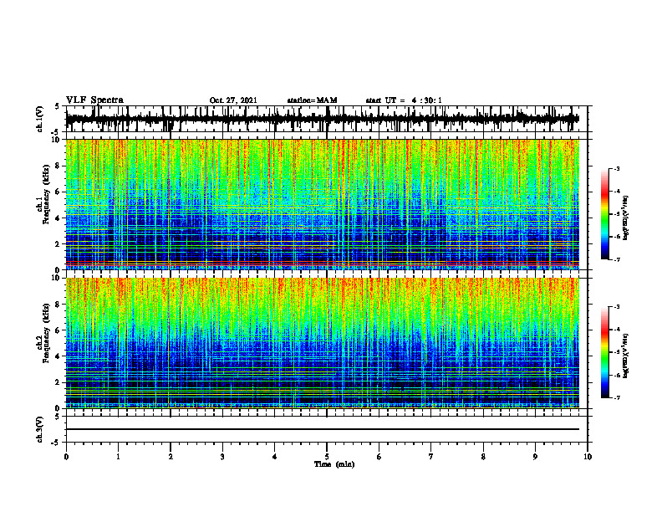Click the '-3' label on ch.2 color bar
Screen dimensions: 662x512
[616, 307]
